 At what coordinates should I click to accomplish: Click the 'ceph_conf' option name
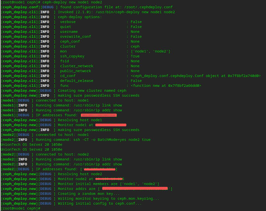(70, 42)
